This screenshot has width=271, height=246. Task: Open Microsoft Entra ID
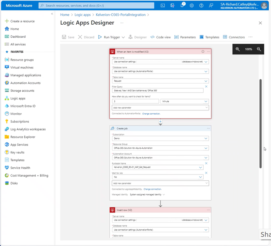tap(23, 106)
